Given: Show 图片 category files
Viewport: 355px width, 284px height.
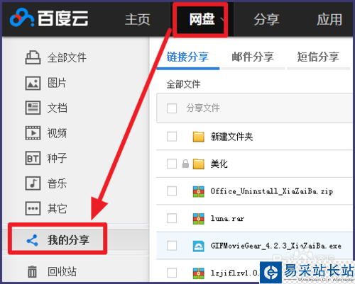Looking at the screenshot, I should click(57, 83).
